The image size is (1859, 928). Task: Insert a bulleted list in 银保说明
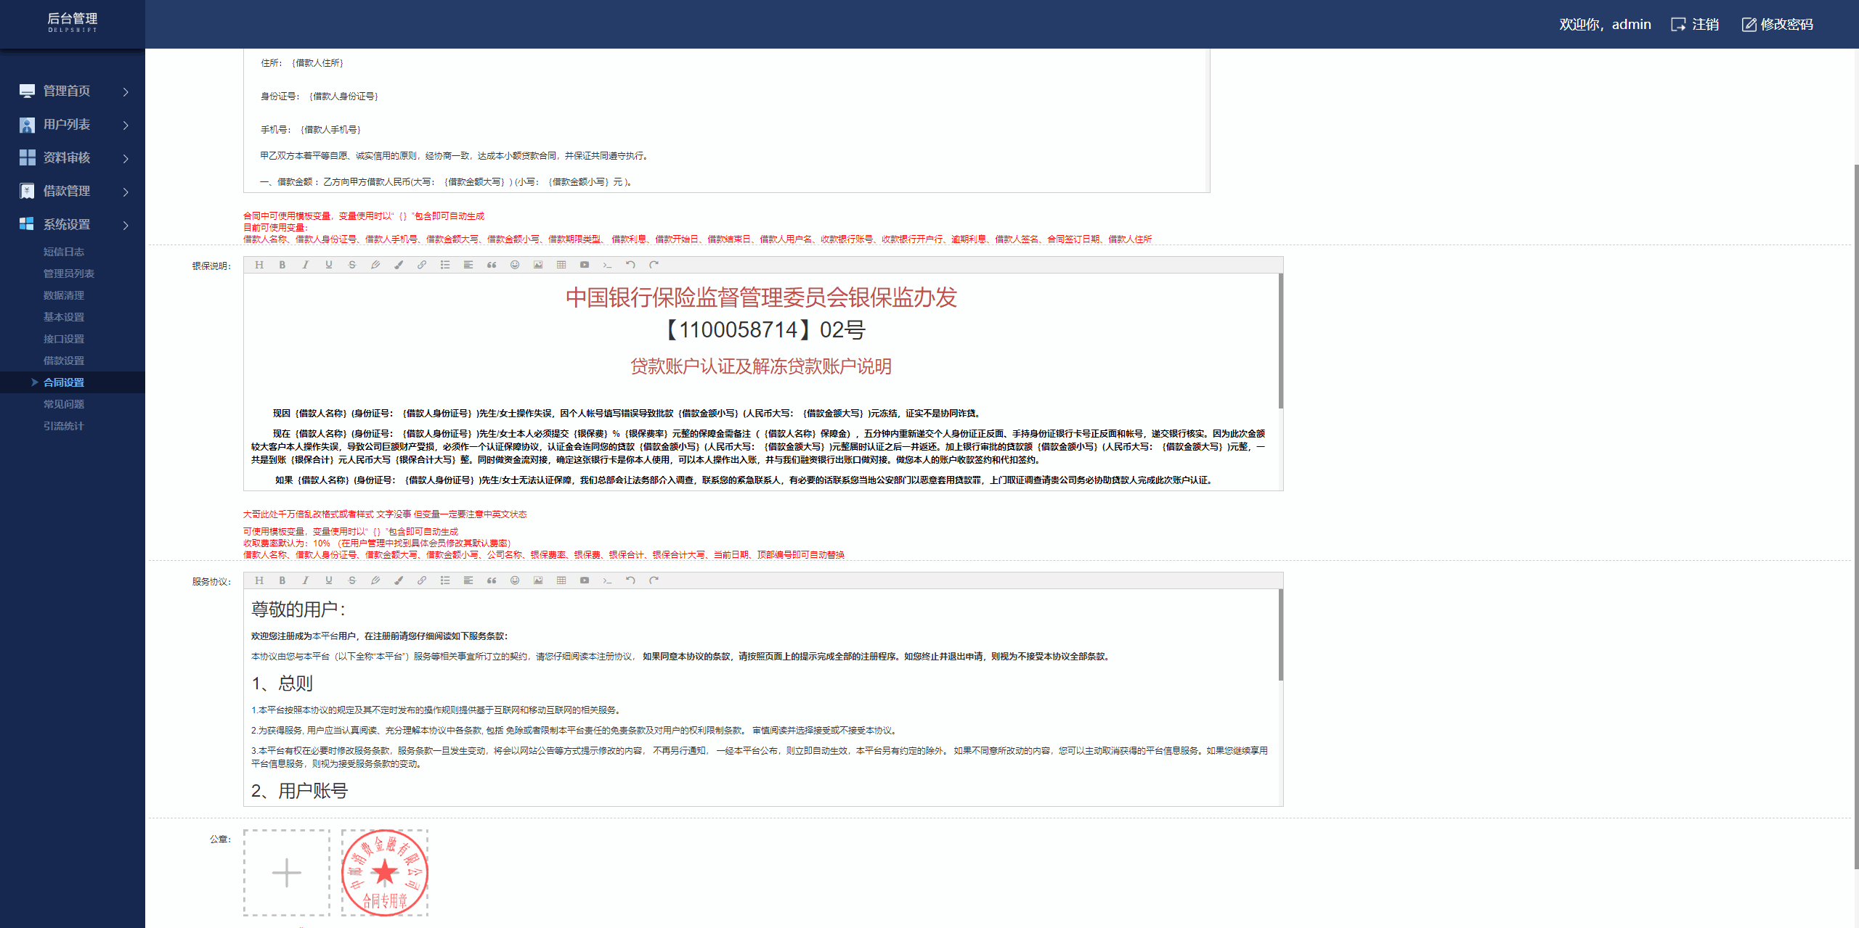point(445,265)
